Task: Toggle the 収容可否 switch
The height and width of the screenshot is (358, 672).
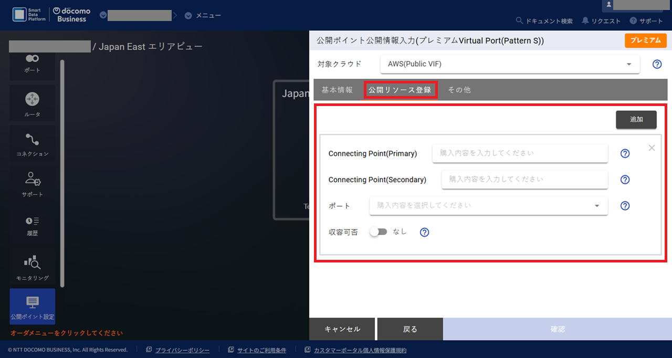Action: click(x=378, y=231)
